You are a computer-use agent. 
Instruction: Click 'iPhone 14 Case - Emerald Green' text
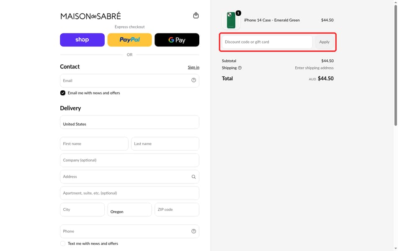(x=272, y=20)
